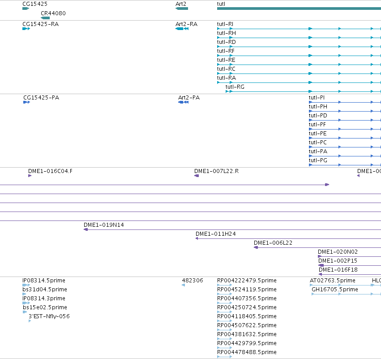The image size is (381, 359).
Task: Open the RP004250724.5prime EST label
Action: coord(247,307)
